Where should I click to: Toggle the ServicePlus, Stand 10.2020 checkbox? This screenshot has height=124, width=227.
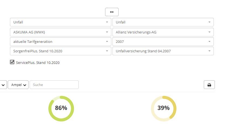12,62
